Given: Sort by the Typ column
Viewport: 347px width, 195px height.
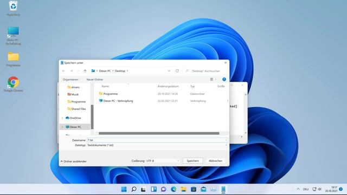Looking at the screenshot, I should point(192,86).
